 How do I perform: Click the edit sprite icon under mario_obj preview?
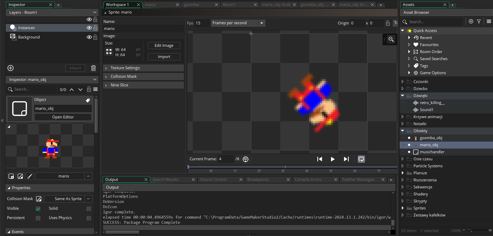pyautogui.click(x=20, y=176)
